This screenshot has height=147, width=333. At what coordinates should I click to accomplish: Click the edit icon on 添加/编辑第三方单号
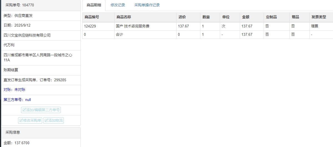pos(24,110)
